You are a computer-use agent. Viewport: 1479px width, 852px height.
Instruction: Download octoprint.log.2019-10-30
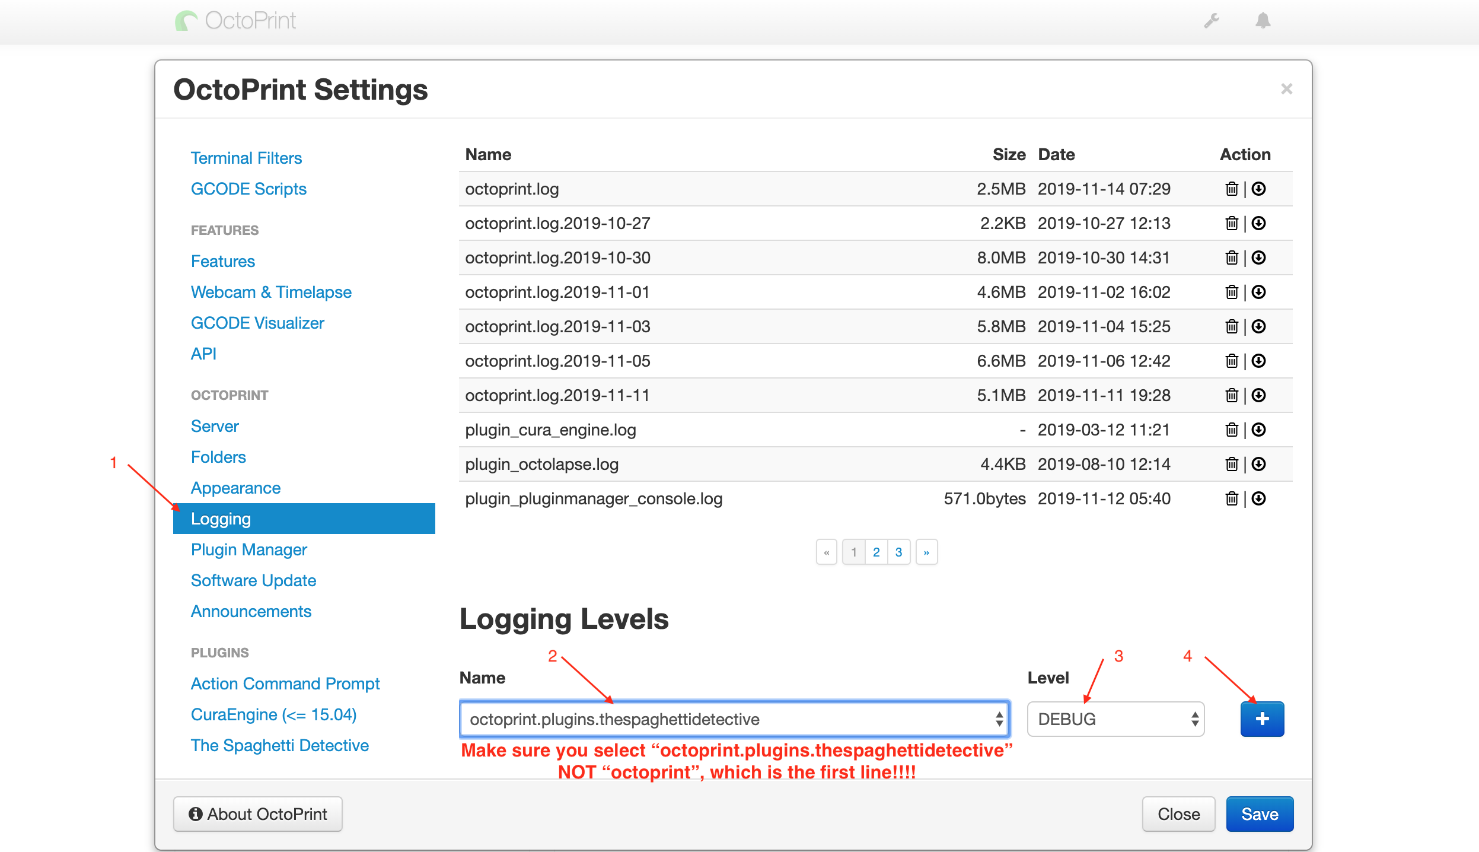pos(1258,257)
